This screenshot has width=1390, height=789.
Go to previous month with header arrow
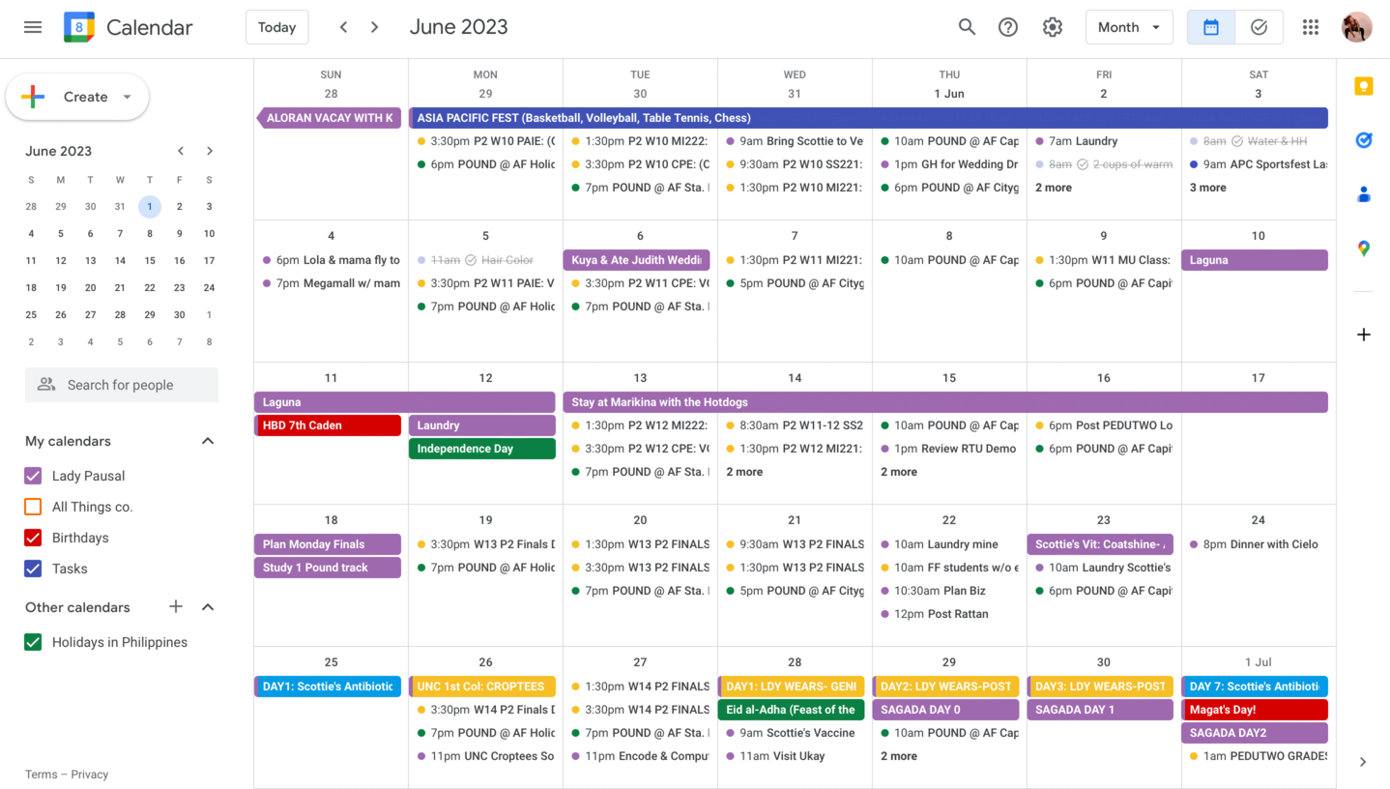click(343, 27)
